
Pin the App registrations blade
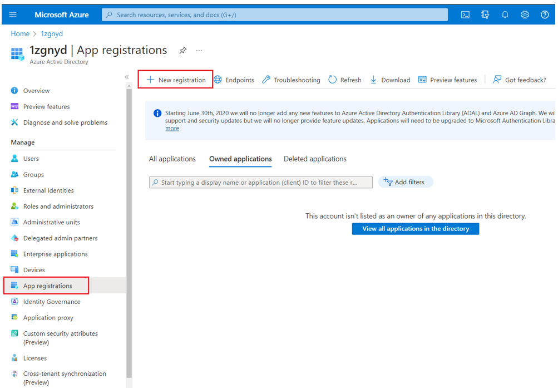coord(183,51)
